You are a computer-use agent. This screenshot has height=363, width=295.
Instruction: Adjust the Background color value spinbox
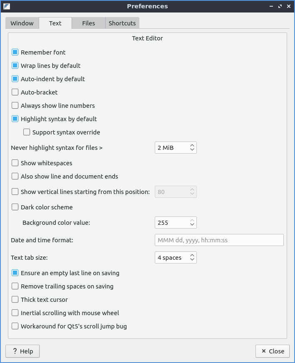pyautogui.click(x=175, y=223)
